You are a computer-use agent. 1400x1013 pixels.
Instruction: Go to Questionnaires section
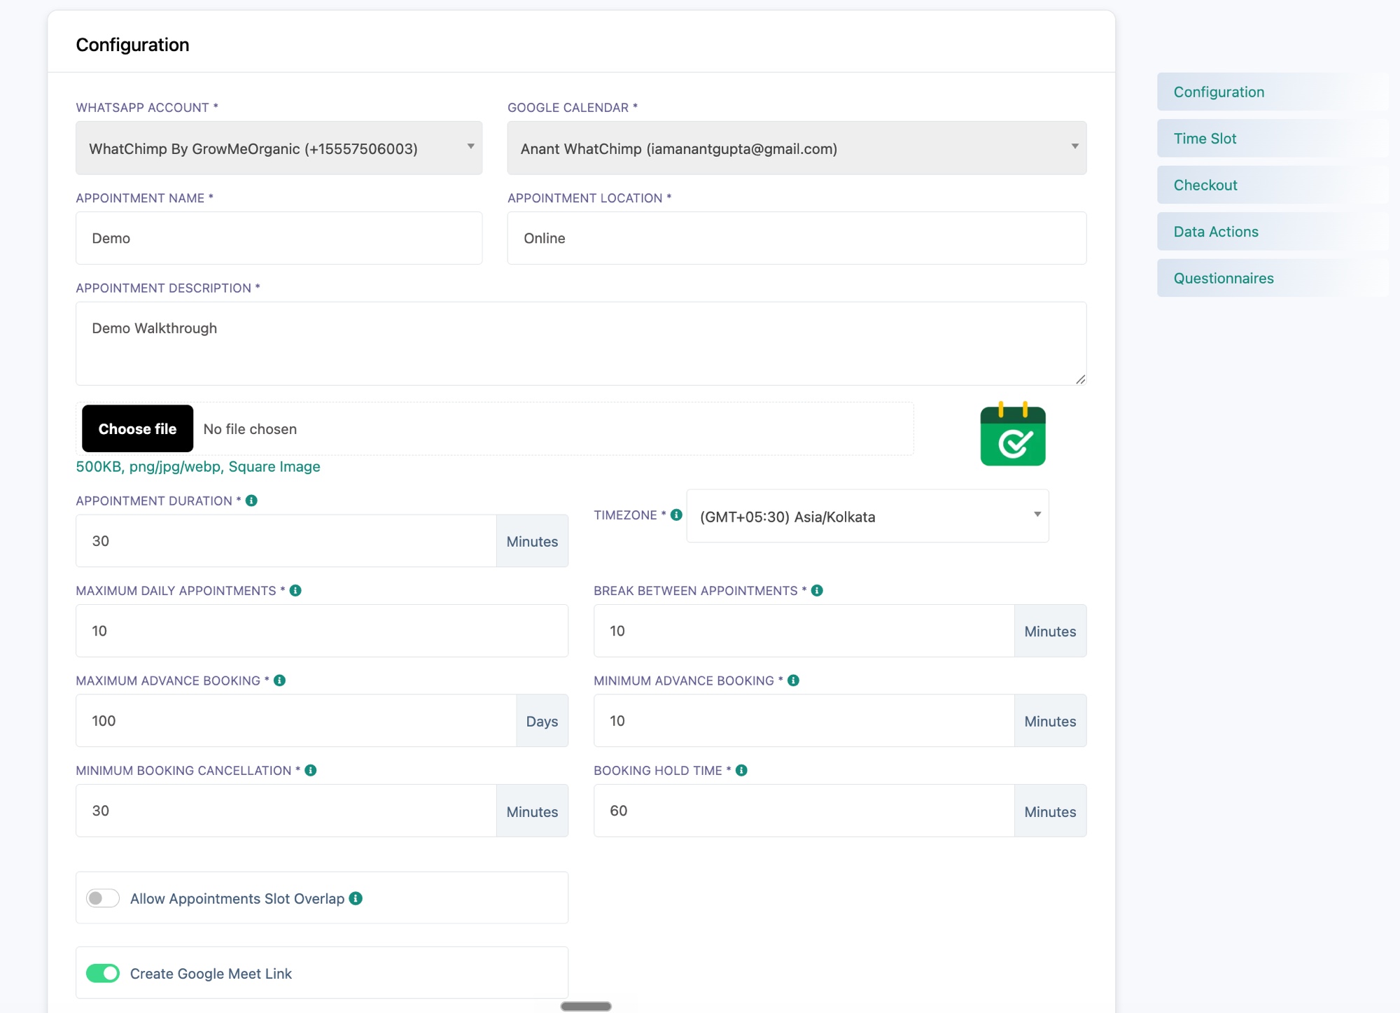pyautogui.click(x=1272, y=278)
